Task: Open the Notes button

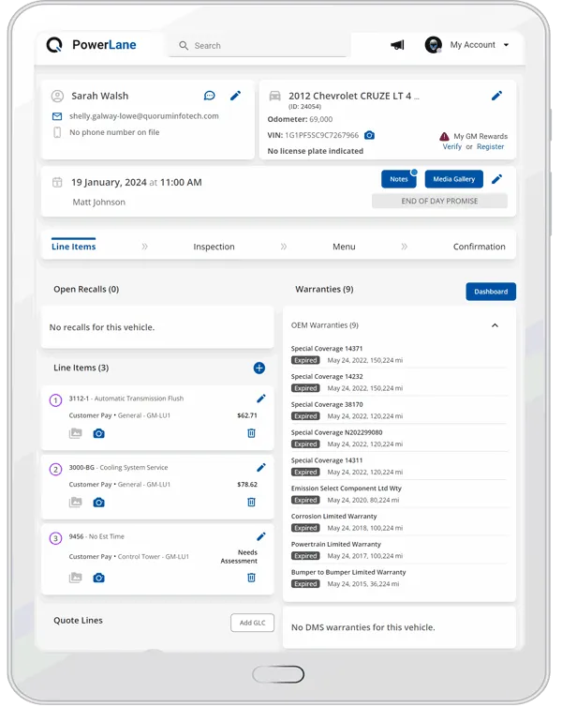Action: tap(399, 179)
